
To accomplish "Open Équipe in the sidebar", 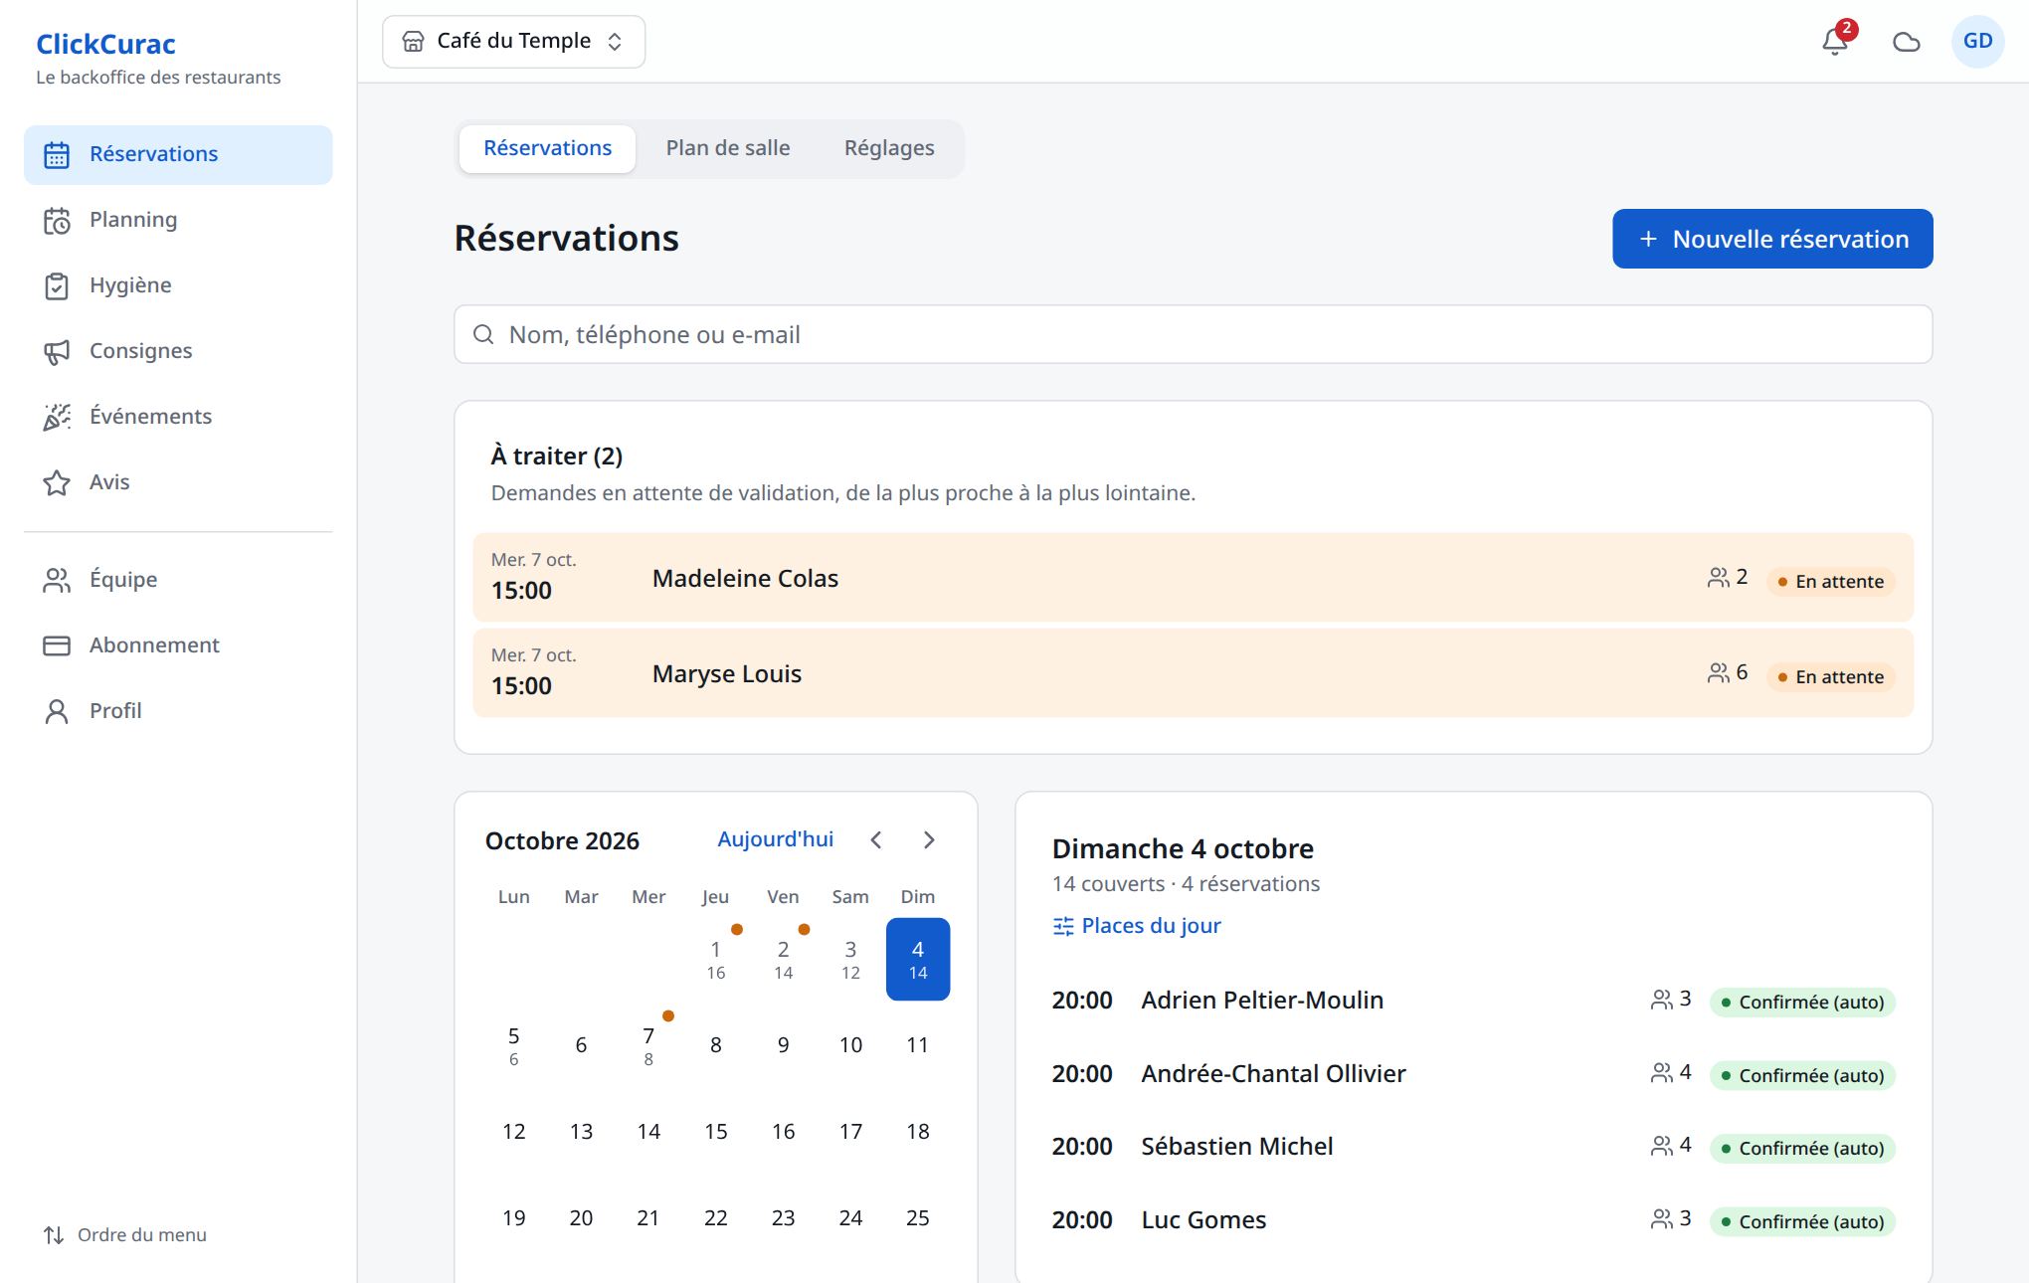I will coord(178,580).
